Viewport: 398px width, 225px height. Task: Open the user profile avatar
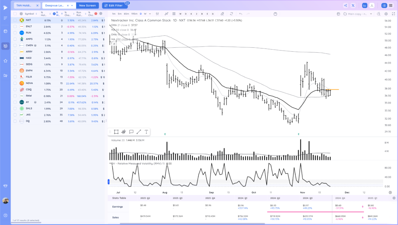coord(5,201)
